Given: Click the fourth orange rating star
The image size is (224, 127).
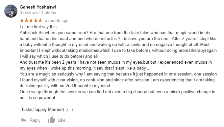Looking at the screenshot, I should [36, 20].
